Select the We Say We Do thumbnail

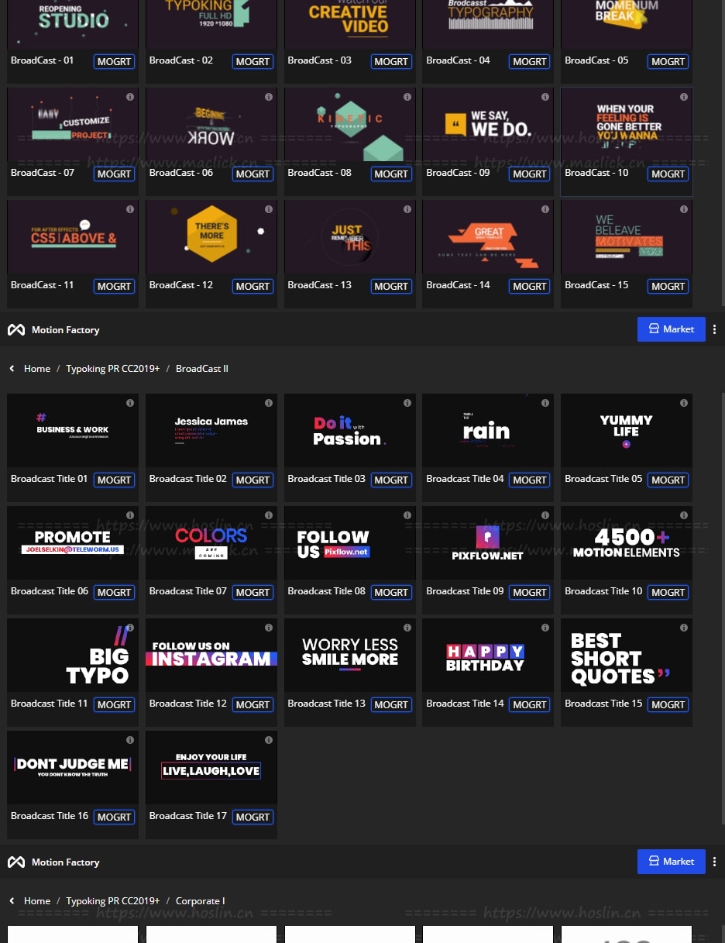click(x=488, y=124)
